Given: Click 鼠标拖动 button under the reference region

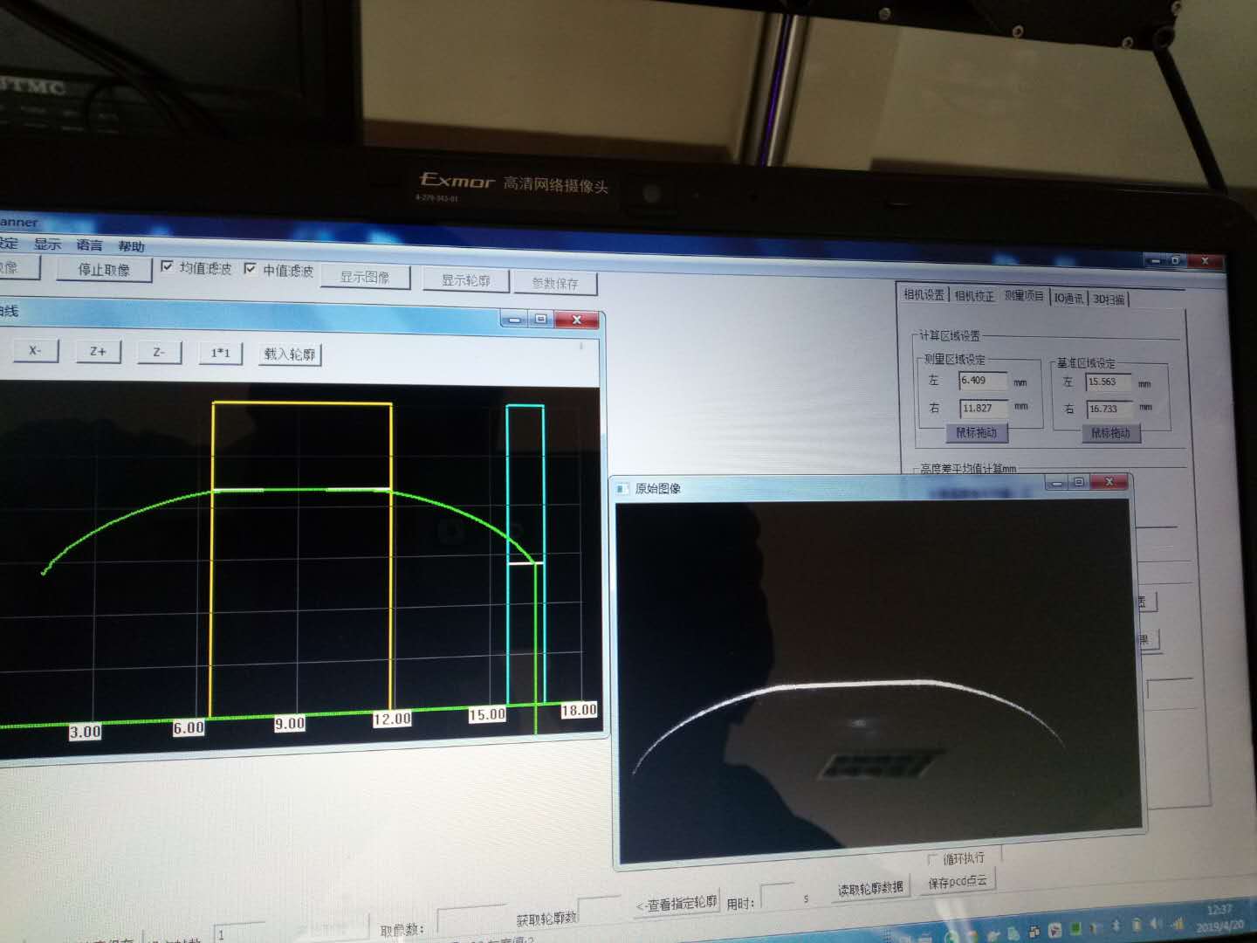Looking at the screenshot, I should click(1110, 433).
